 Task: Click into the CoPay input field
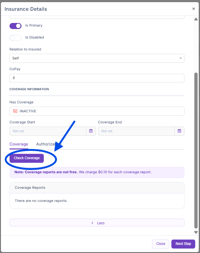97,78
